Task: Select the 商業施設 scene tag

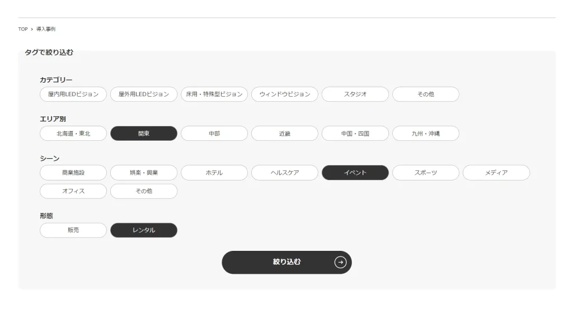Action: click(x=73, y=173)
